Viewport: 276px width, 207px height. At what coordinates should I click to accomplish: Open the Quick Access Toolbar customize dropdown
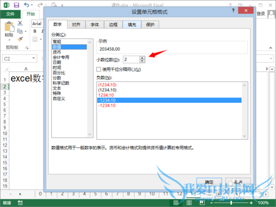(x=62, y=6)
